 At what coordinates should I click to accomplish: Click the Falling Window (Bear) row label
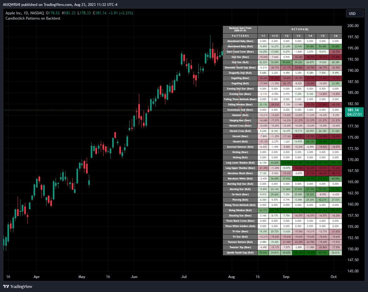coord(240,104)
